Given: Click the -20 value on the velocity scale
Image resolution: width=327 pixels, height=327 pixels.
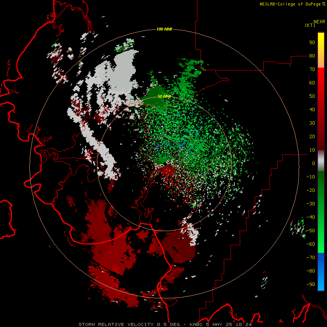Looking at the screenshot, I should 311,190.
